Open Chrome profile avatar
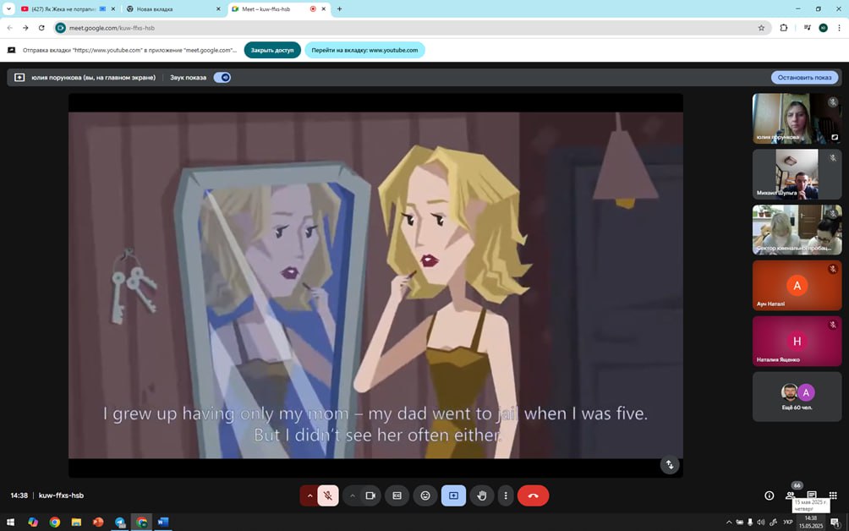 (x=823, y=28)
